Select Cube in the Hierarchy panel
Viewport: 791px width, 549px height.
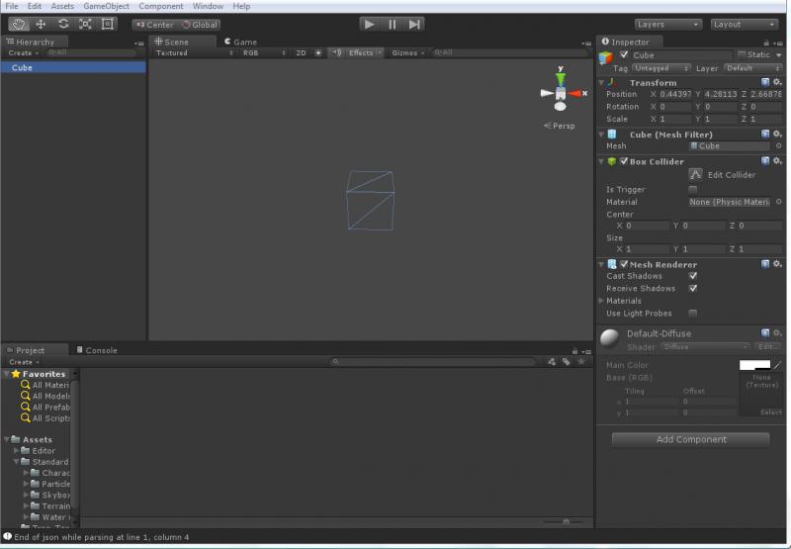coord(22,68)
